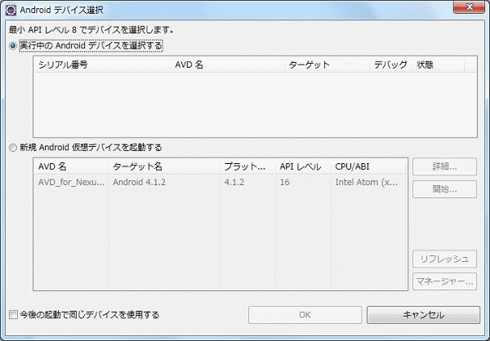
Task: Click the リフレッシュ button
Action: (x=444, y=259)
